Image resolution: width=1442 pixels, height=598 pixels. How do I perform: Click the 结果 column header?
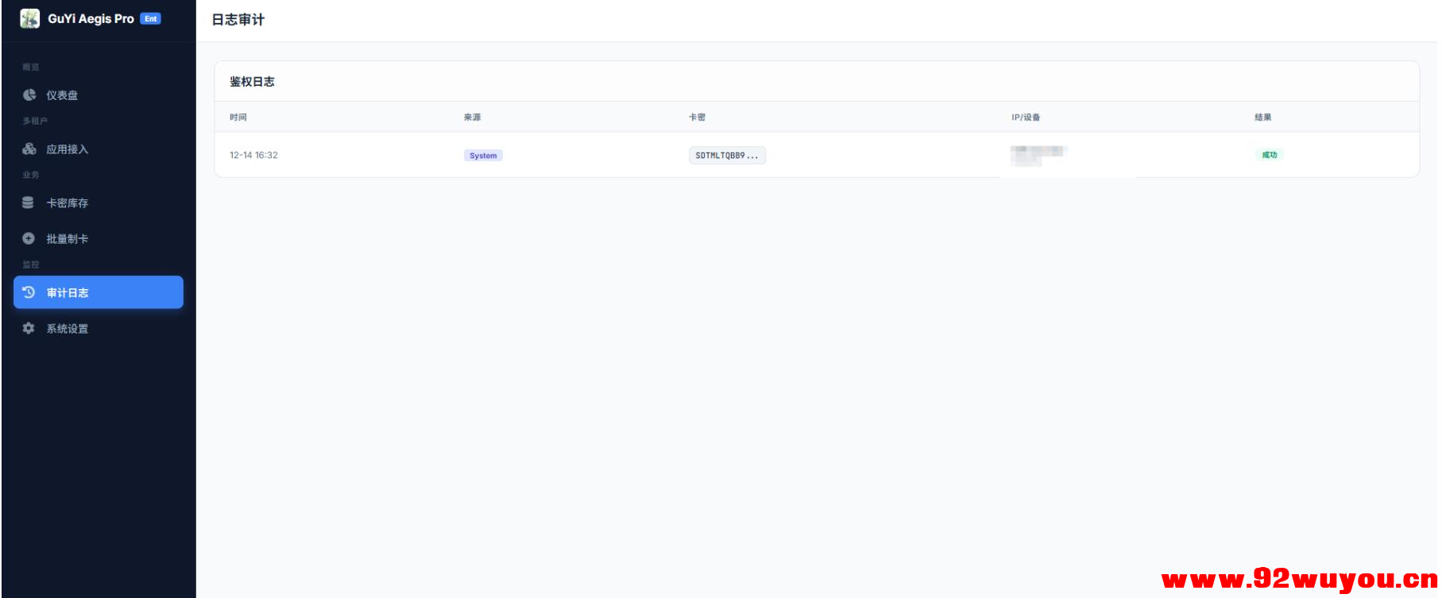pos(1262,118)
